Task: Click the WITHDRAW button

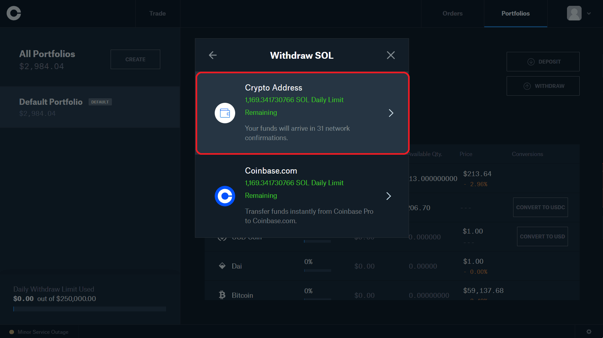Action: point(543,86)
